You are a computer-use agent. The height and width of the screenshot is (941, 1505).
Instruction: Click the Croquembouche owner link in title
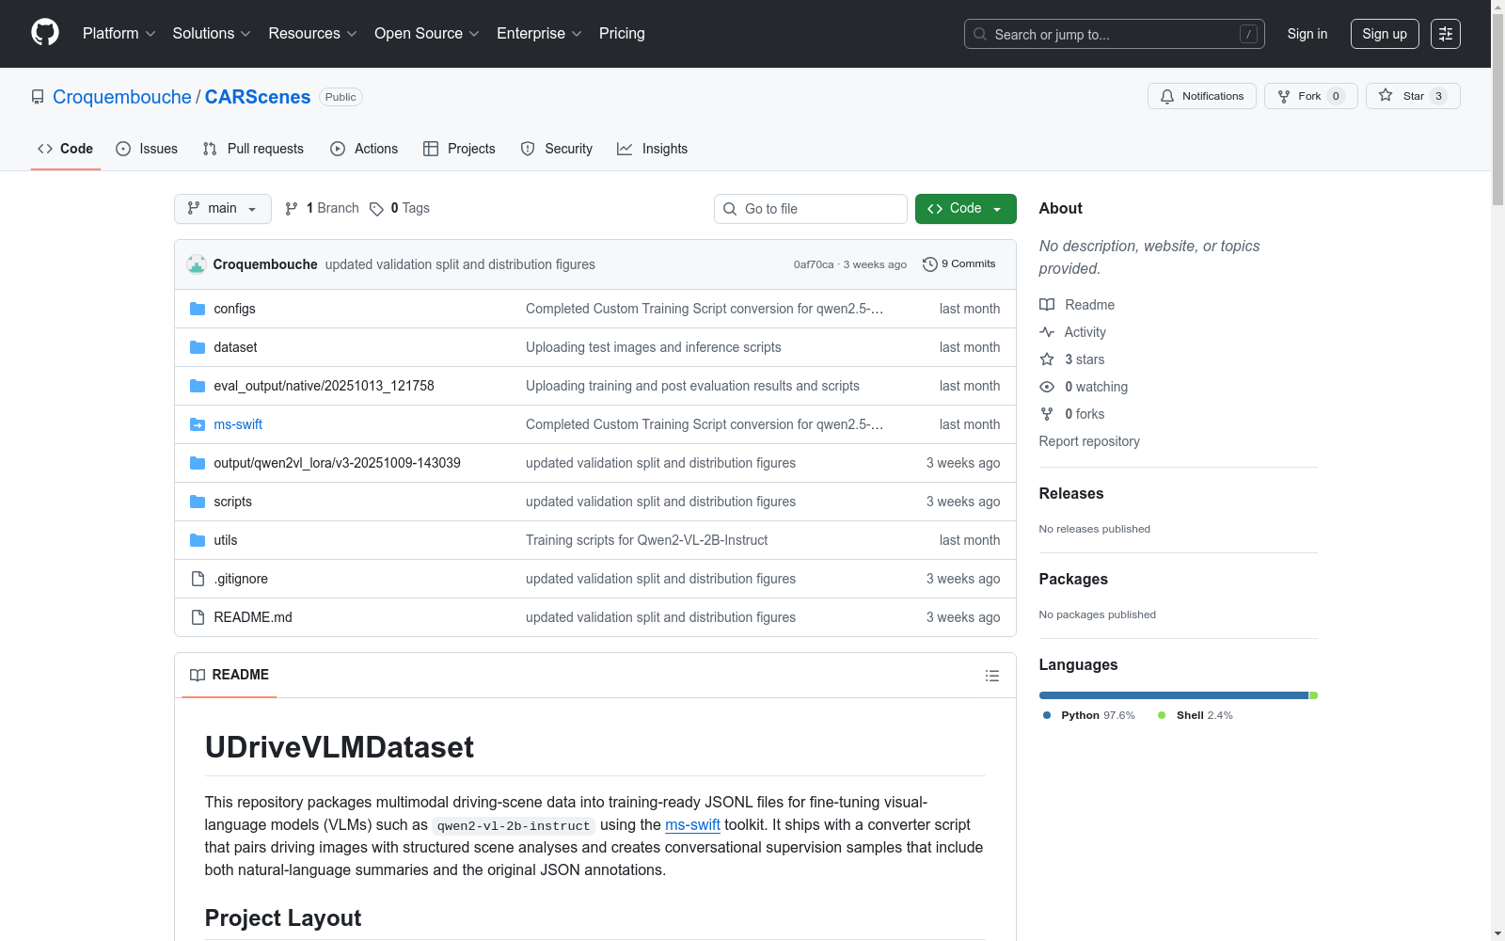point(122,97)
